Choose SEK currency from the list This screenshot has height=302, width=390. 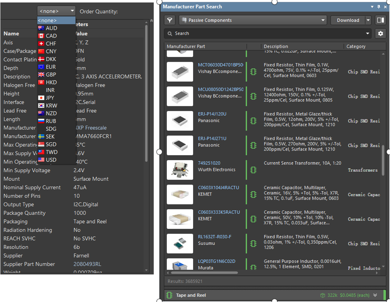tap(56, 136)
